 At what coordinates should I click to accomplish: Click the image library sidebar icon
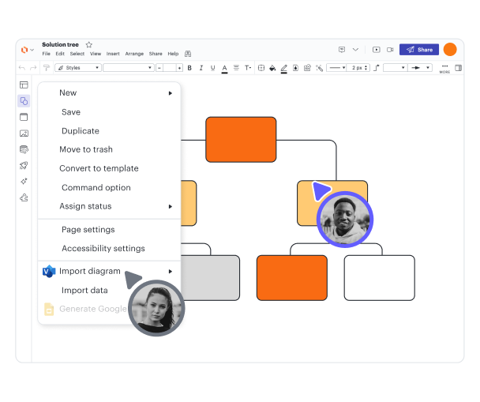tap(24, 133)
